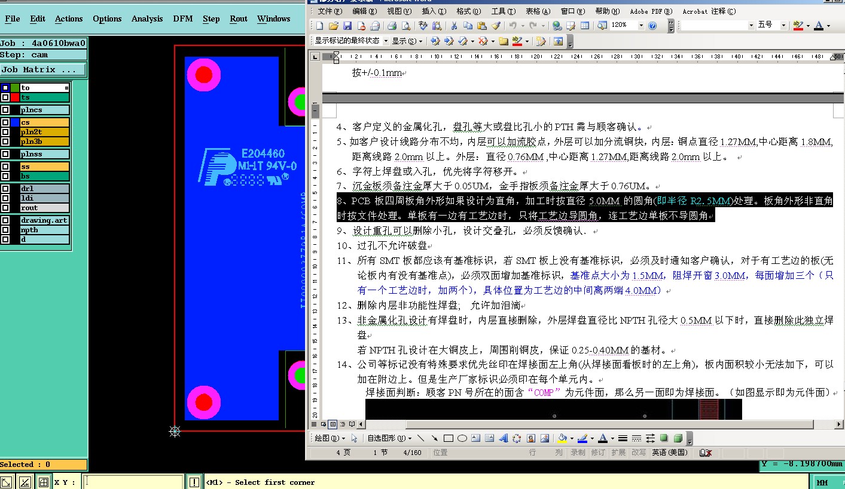
Task: Open the 表格(A) Table menu in Word
Action: (x=538, y=11)
